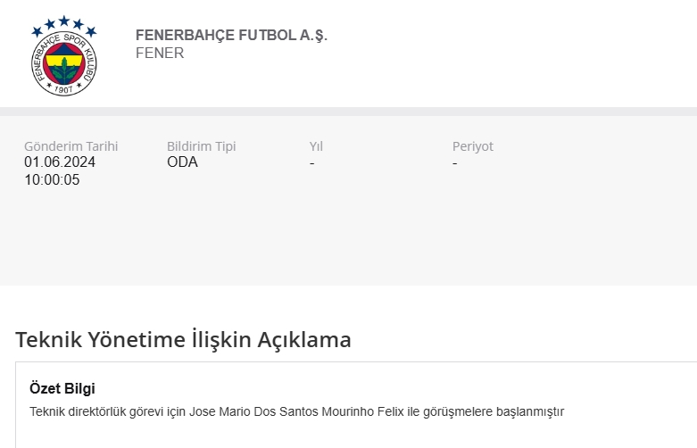Select the ODA notification type value
Image resolution: width=697 pixels, height=448 pixels.
click(x=182, y=162)
